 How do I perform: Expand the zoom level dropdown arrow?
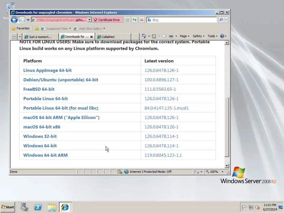click(223, 172)
